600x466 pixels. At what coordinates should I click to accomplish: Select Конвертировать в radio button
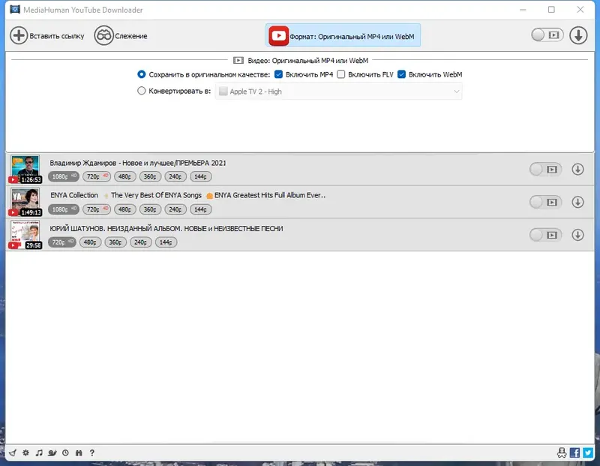point(142,91)
